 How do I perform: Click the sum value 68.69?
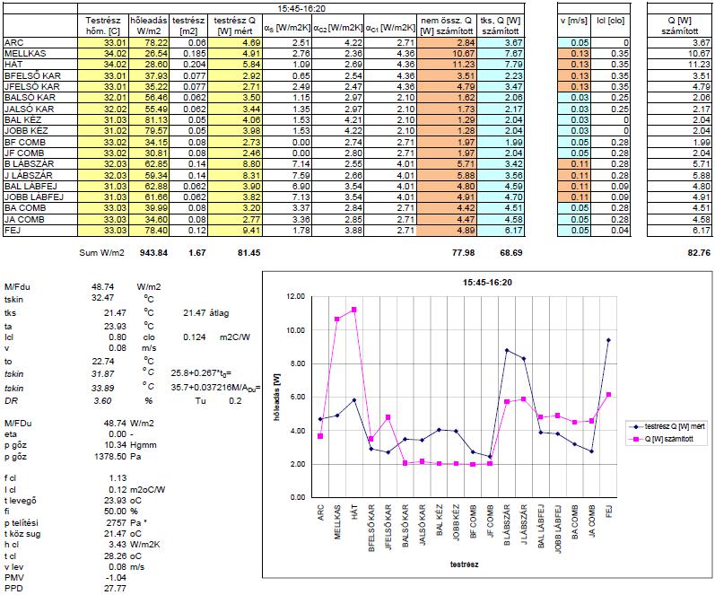pyautogui.click(x=511, y=253)
